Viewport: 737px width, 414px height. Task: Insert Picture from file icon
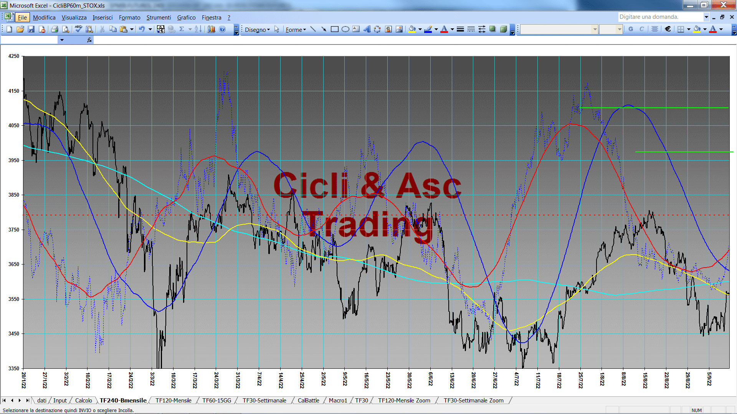[399, 29]
